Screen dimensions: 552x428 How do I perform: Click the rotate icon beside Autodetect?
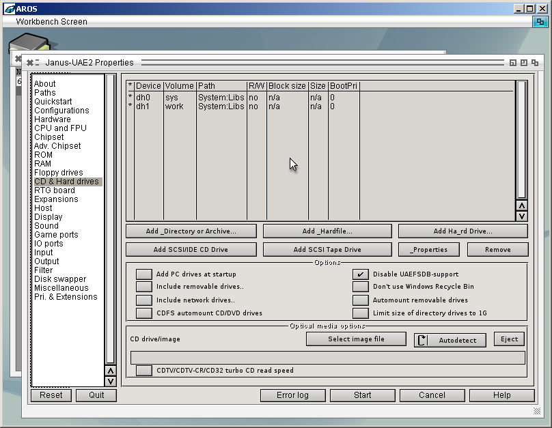[x=422, y=340]
